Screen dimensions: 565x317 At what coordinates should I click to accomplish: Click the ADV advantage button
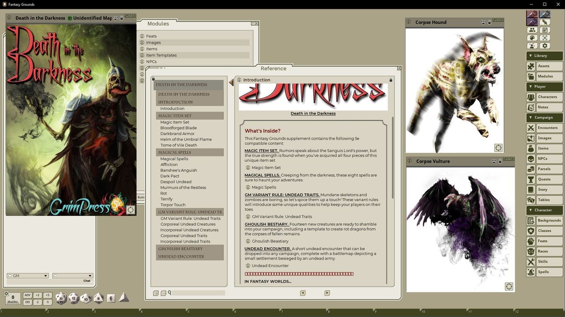click(x=27, y=295)
